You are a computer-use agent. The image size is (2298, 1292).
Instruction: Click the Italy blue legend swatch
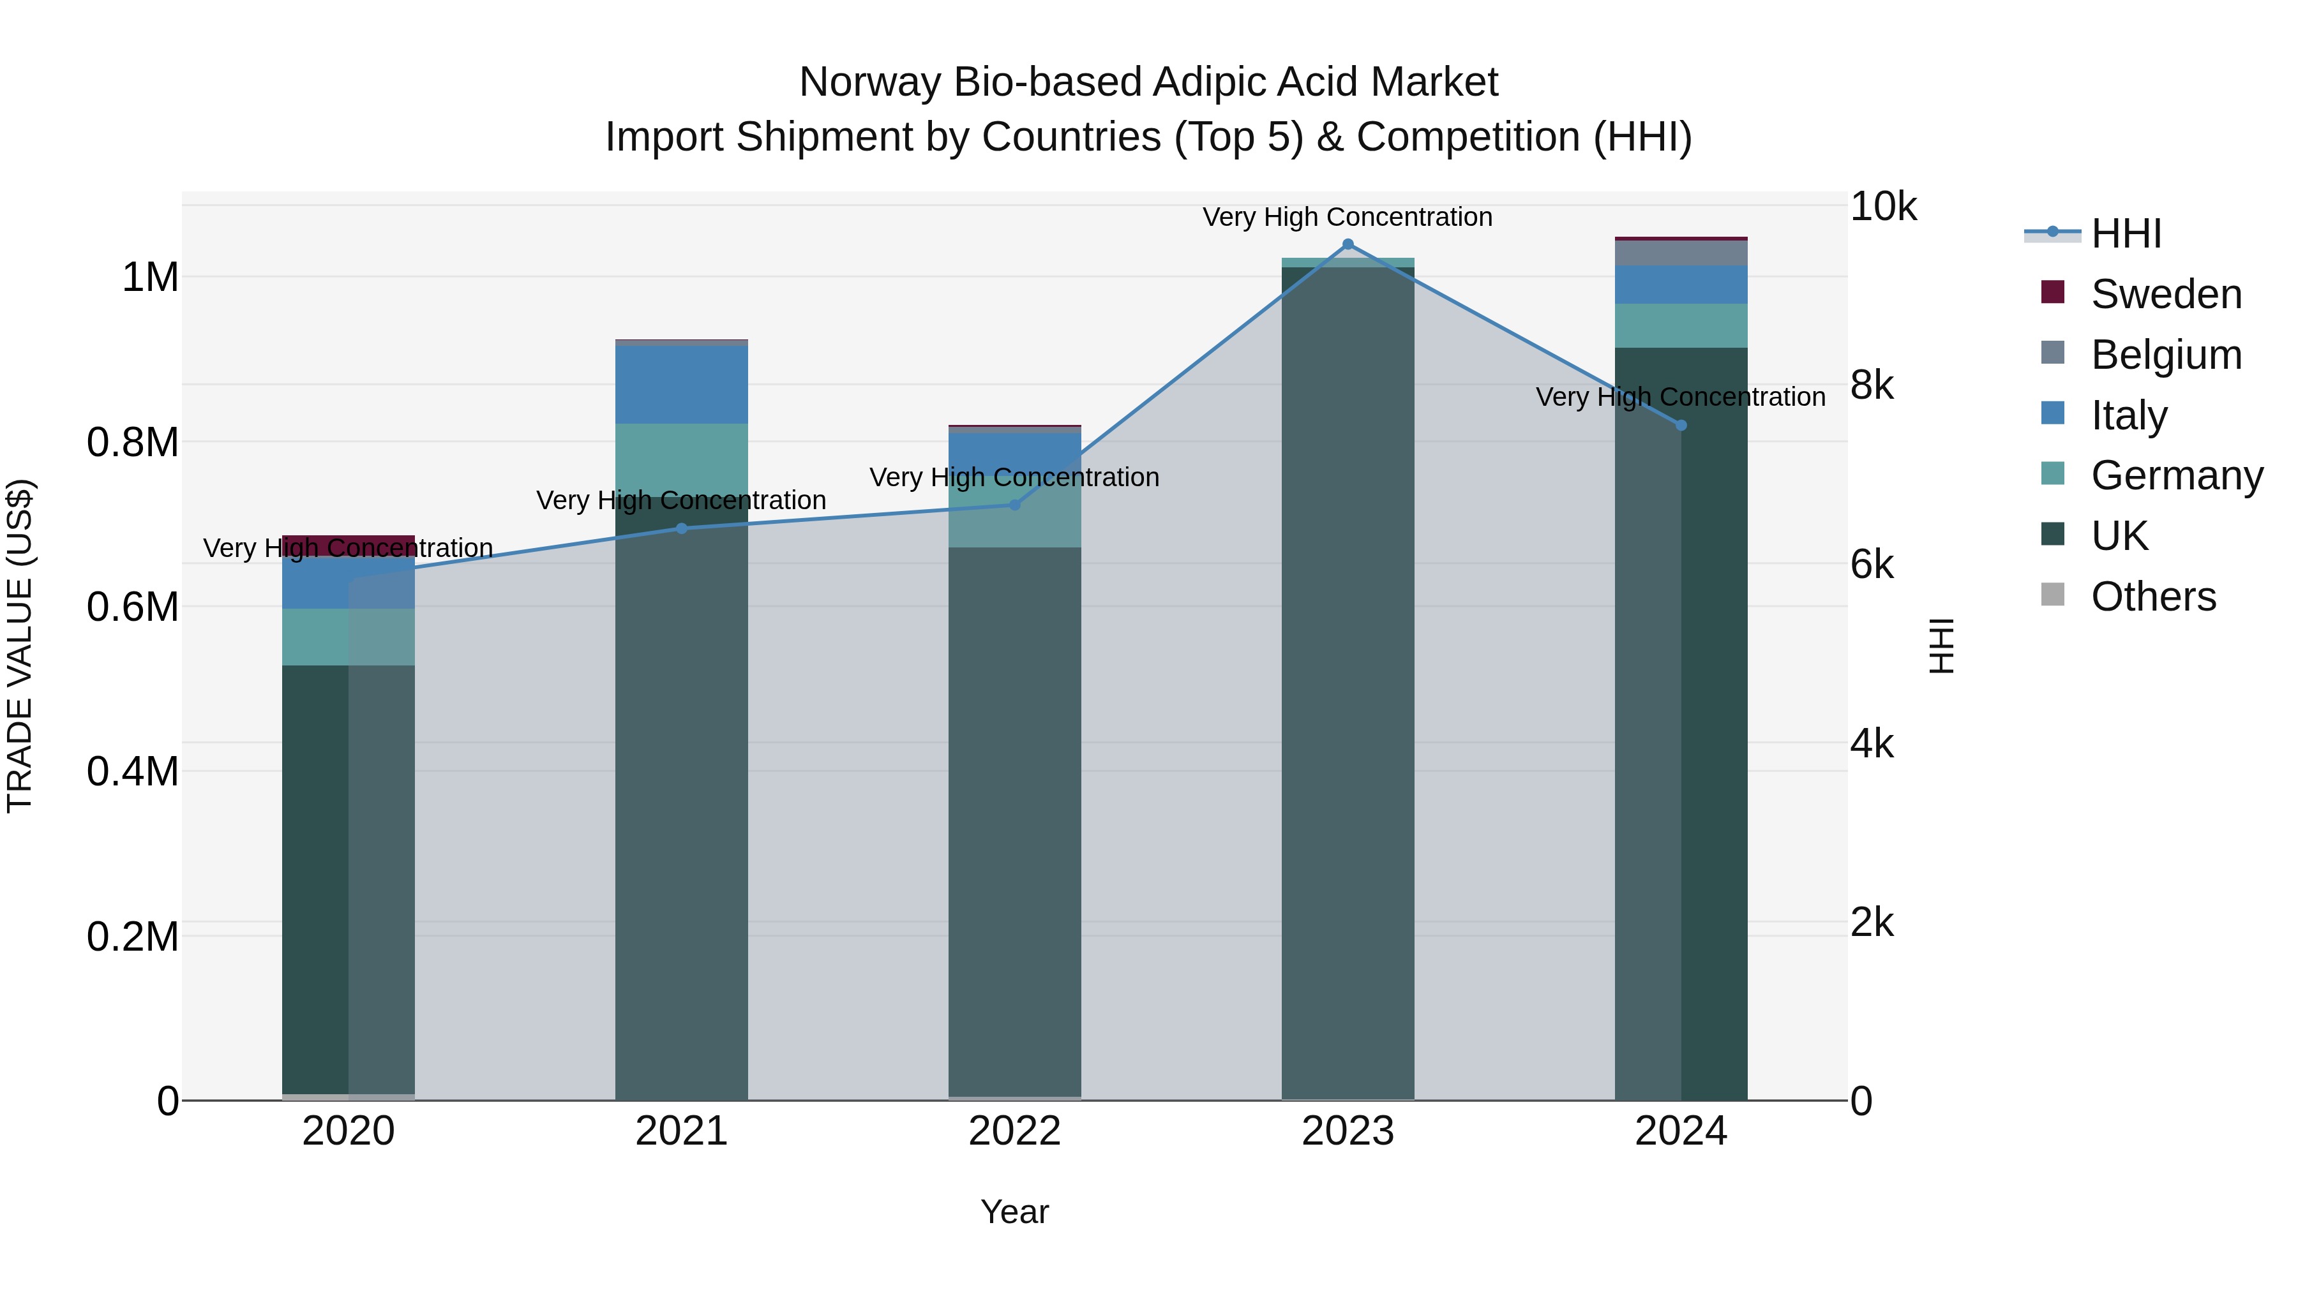[x=2053, y=413]
